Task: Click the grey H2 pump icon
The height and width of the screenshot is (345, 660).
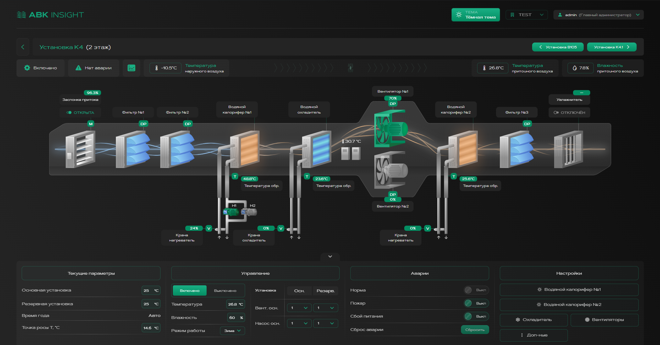Action: point(250,212)
